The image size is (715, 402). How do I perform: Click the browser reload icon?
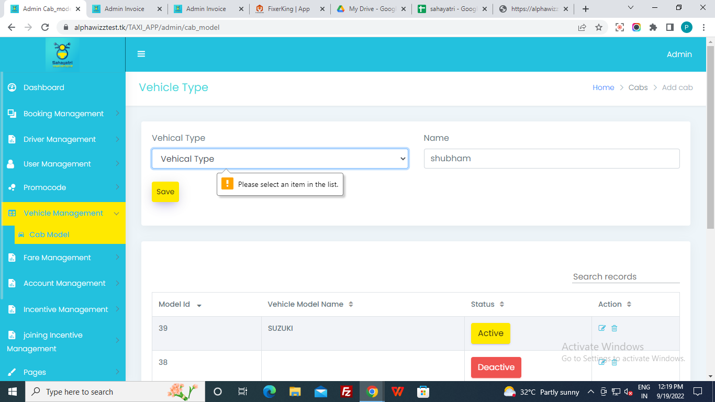pos(45,27)
